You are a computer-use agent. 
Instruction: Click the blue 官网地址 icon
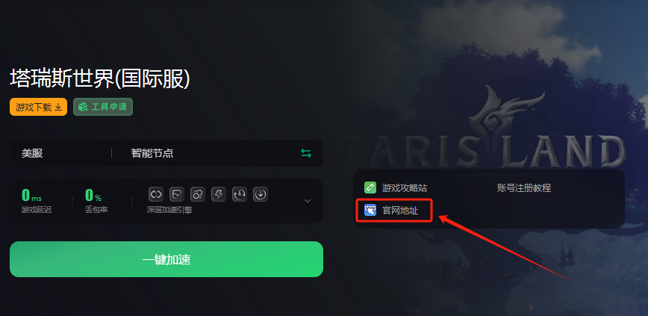click(x=370, y=210)
